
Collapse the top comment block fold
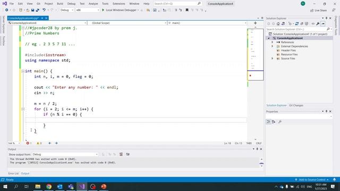pos(23,28)
